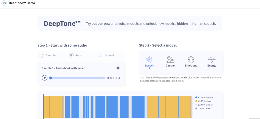The width and height of the screenshot is (260, 119).
Task: Select the Emotions model
Action: [x=191, y=62]
